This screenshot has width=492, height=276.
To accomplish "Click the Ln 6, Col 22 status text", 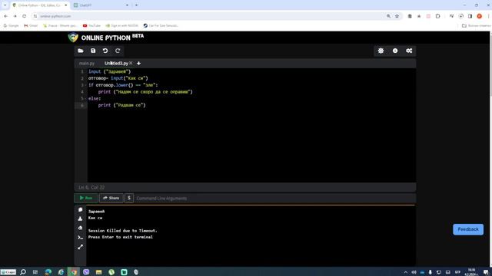I will [x=91, y=187].
